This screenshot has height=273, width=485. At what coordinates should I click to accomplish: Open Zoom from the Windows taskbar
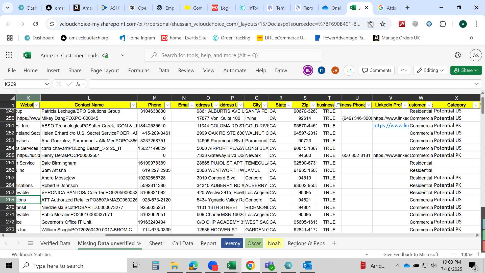click(x=213, y=266)
